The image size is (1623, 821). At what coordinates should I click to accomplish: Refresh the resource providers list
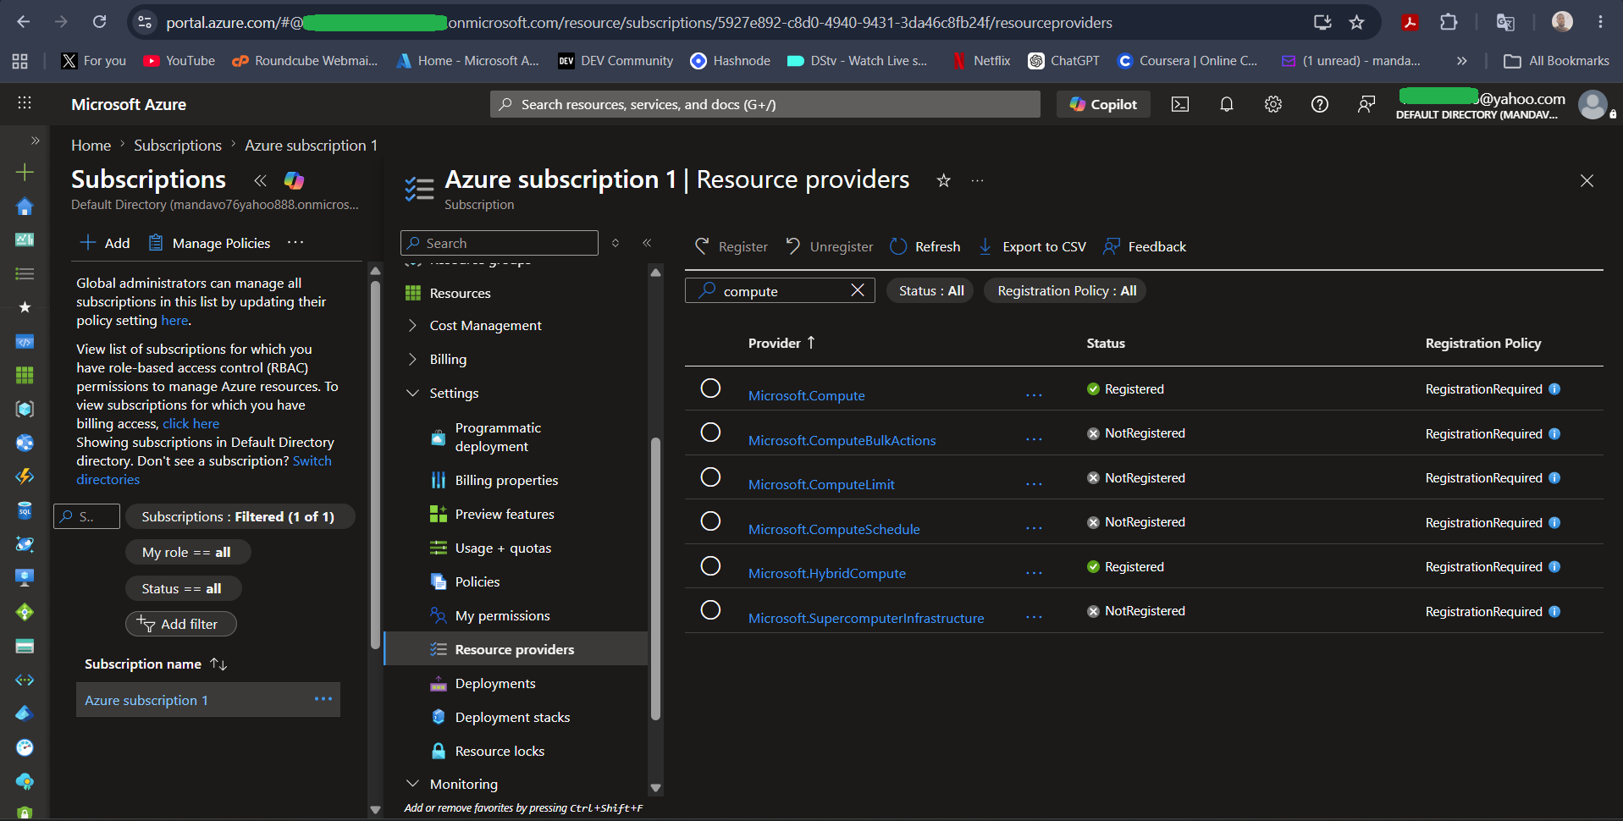[x=925, y=246]
